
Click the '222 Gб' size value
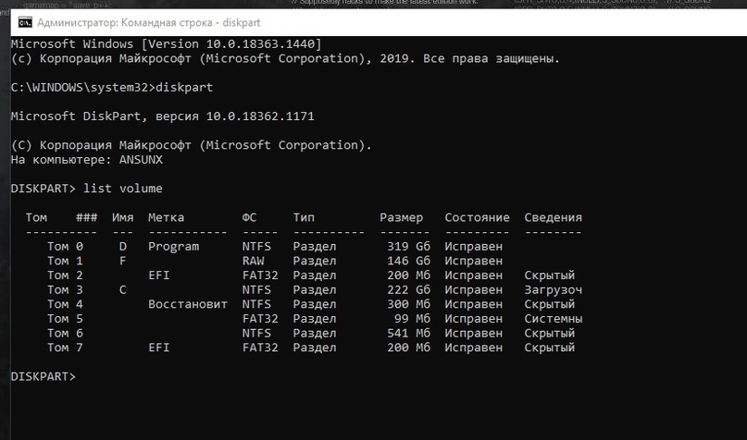pyautogui.click(x=409, y=289)
